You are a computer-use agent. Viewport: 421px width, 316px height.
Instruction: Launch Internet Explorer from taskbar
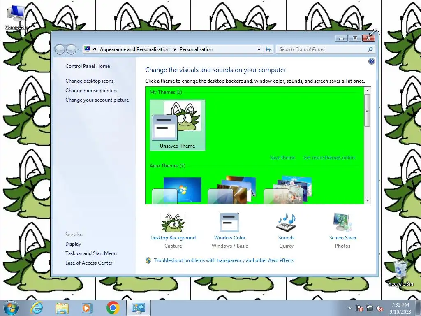pyautogui.click(x=37, y=308)
